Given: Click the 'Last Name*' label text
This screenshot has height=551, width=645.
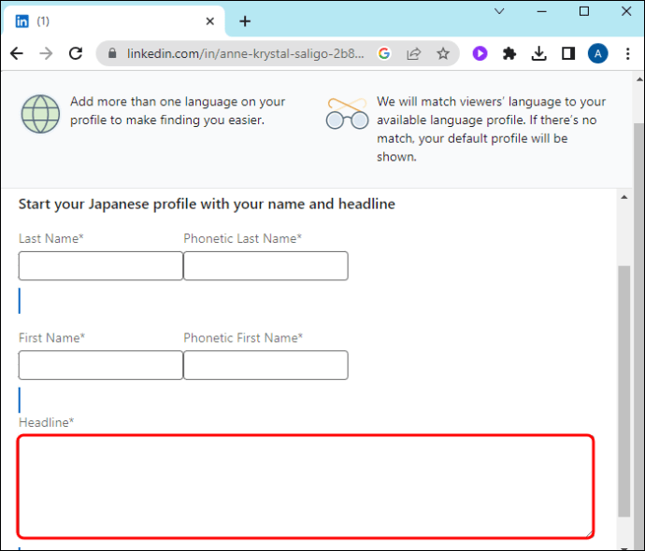Looking at the screenshot, I should pyautogui.click(x=51, y=238).
